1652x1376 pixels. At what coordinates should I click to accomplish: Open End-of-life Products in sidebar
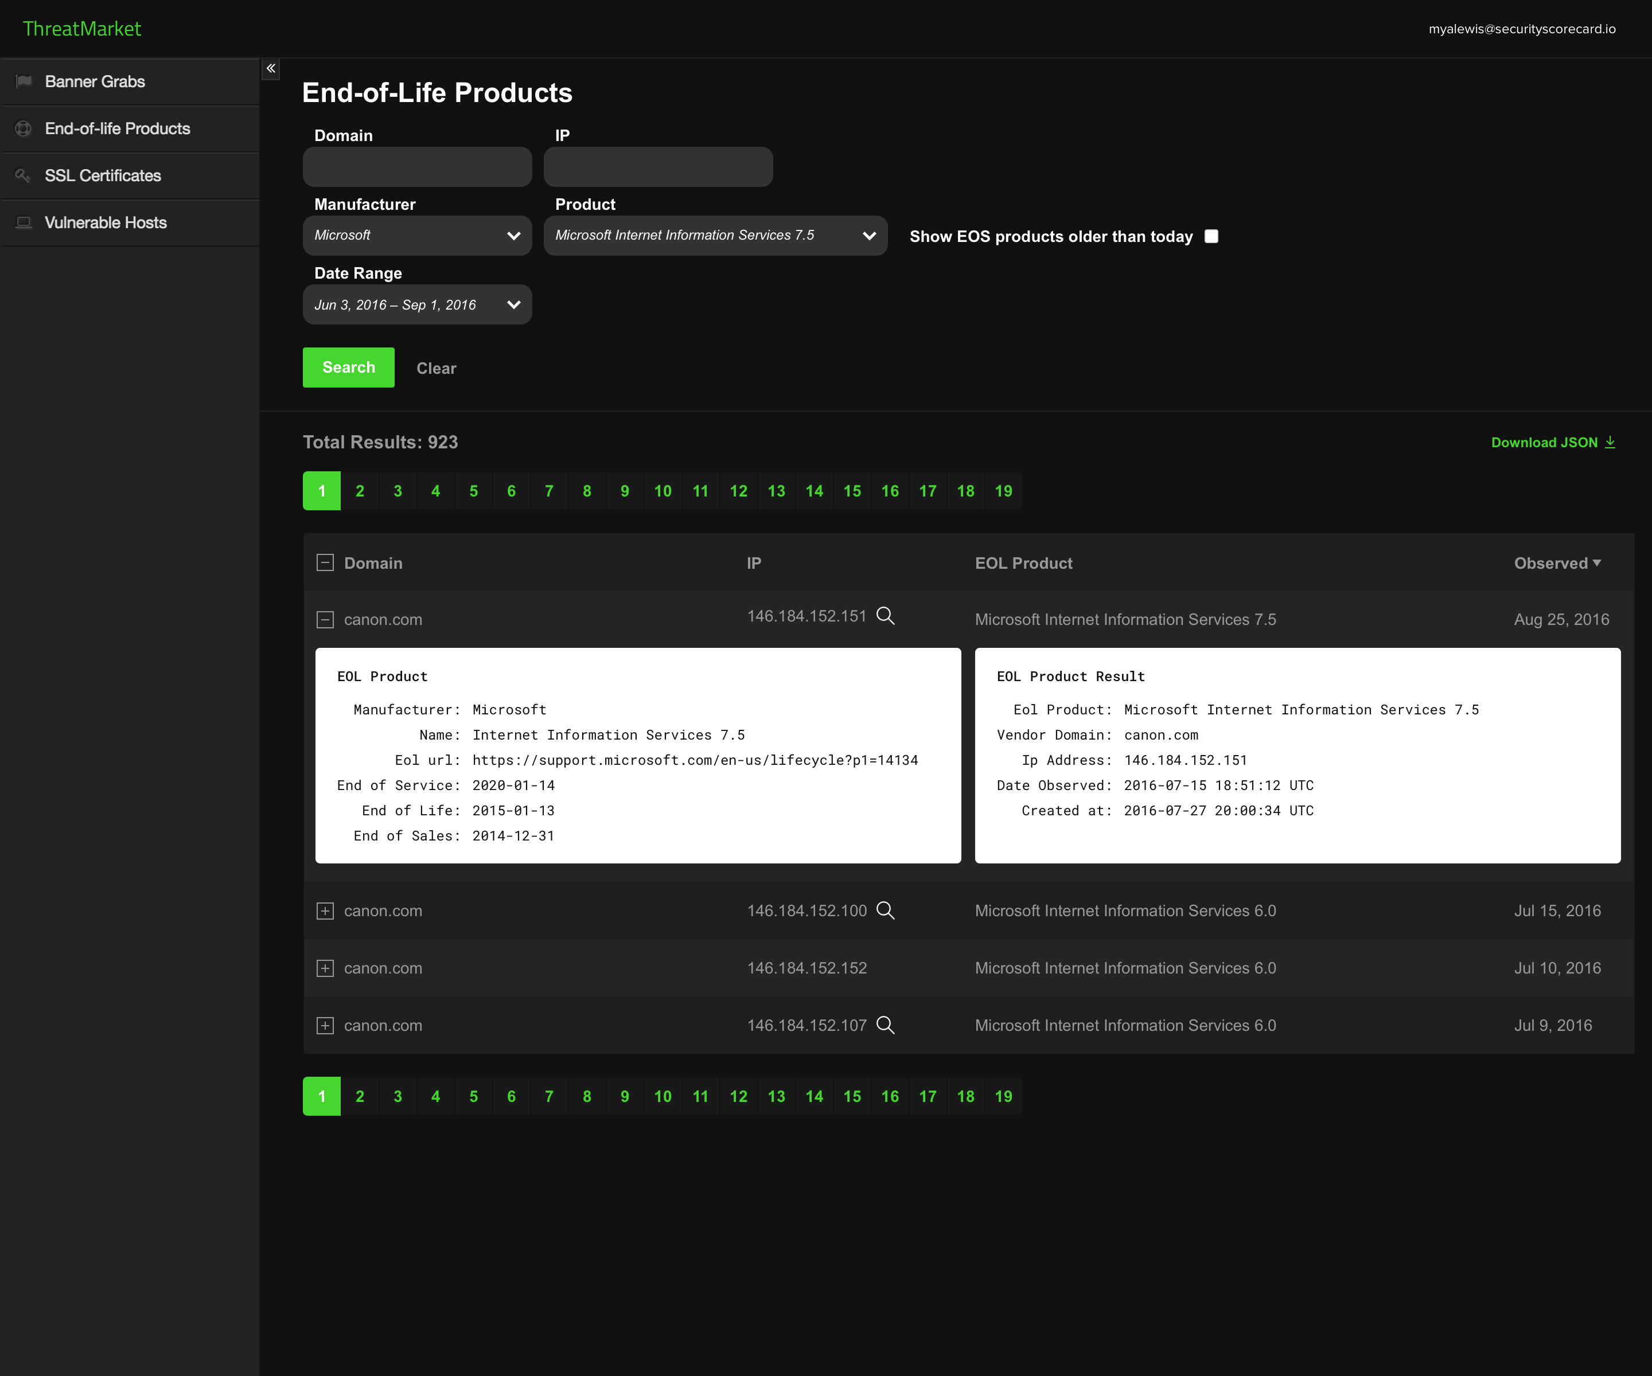[x=130, y=129]
